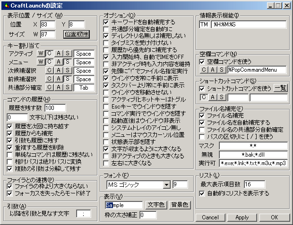
Task: Toggle 入力開始時、自動でIMEをOFF checkbox
Action: (x=106, y=57)
